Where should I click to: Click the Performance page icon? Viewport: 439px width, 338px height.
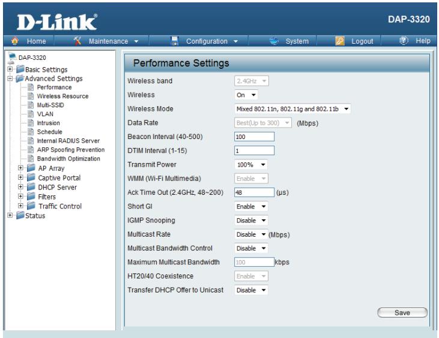point(31,87)
